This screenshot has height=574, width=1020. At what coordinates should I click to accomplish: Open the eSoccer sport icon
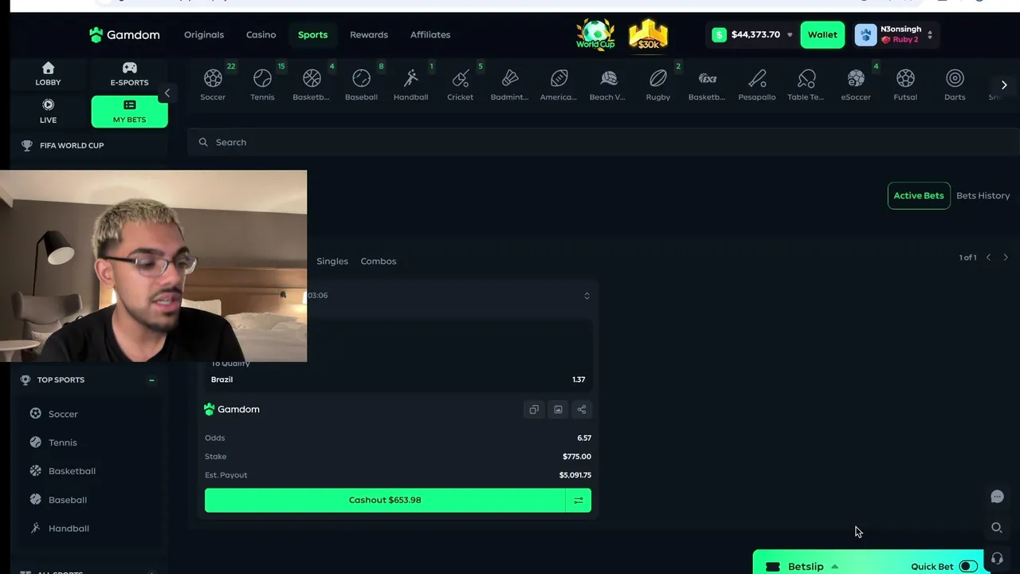[855, 84]
